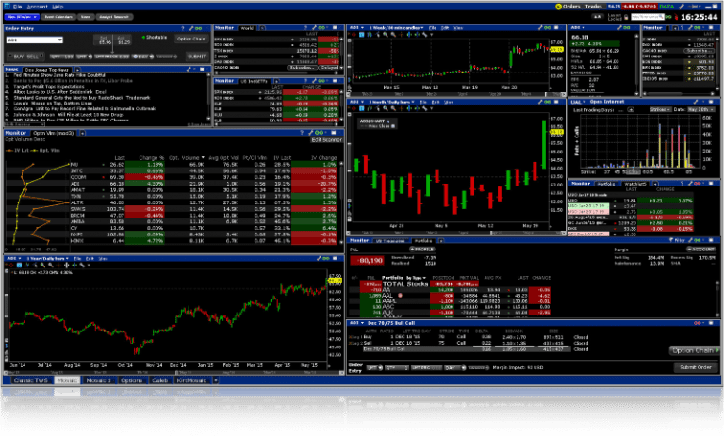Open help for the World monitor panel
724x436 pixels.
tap(305, 28)
